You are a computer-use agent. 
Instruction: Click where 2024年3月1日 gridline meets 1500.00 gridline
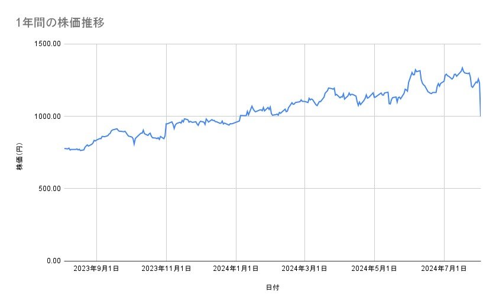[305, 44]
